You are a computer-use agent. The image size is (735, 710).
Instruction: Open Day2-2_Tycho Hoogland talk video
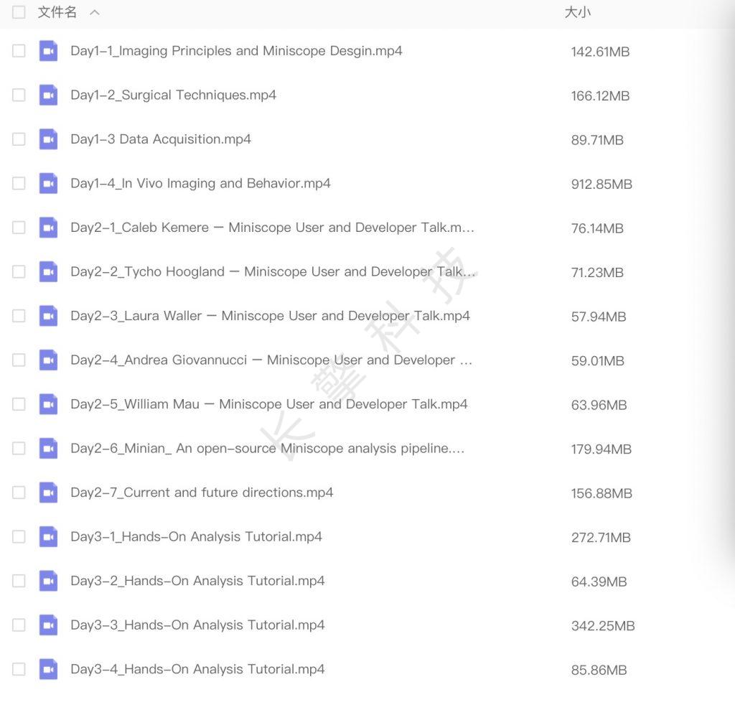(x=273, y=272)
